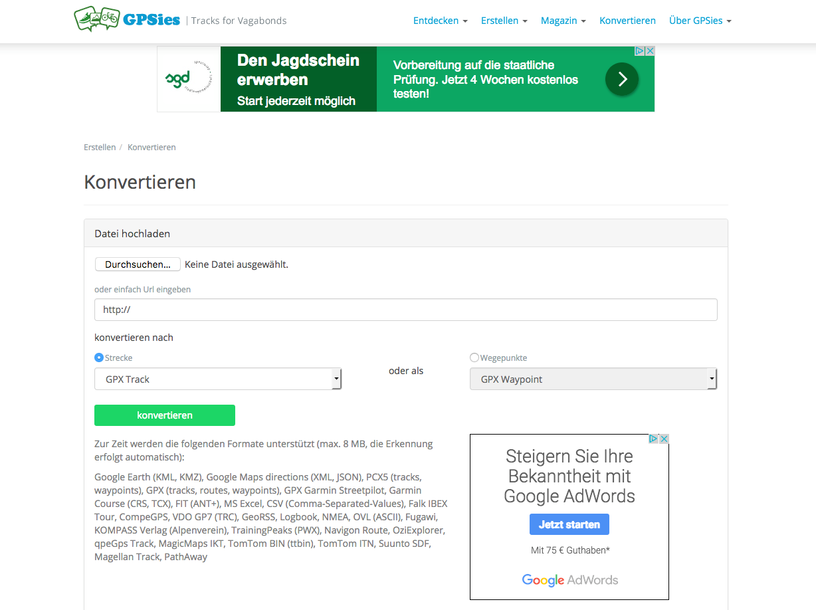Click the Durchsuchen file browse button
This screenshot has height=610, width=816.
138,264
